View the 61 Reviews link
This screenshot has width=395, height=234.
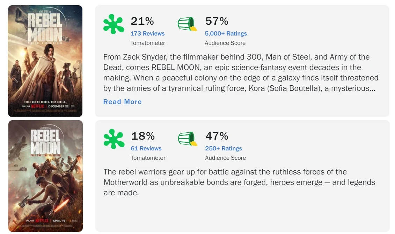click(146, 148)
